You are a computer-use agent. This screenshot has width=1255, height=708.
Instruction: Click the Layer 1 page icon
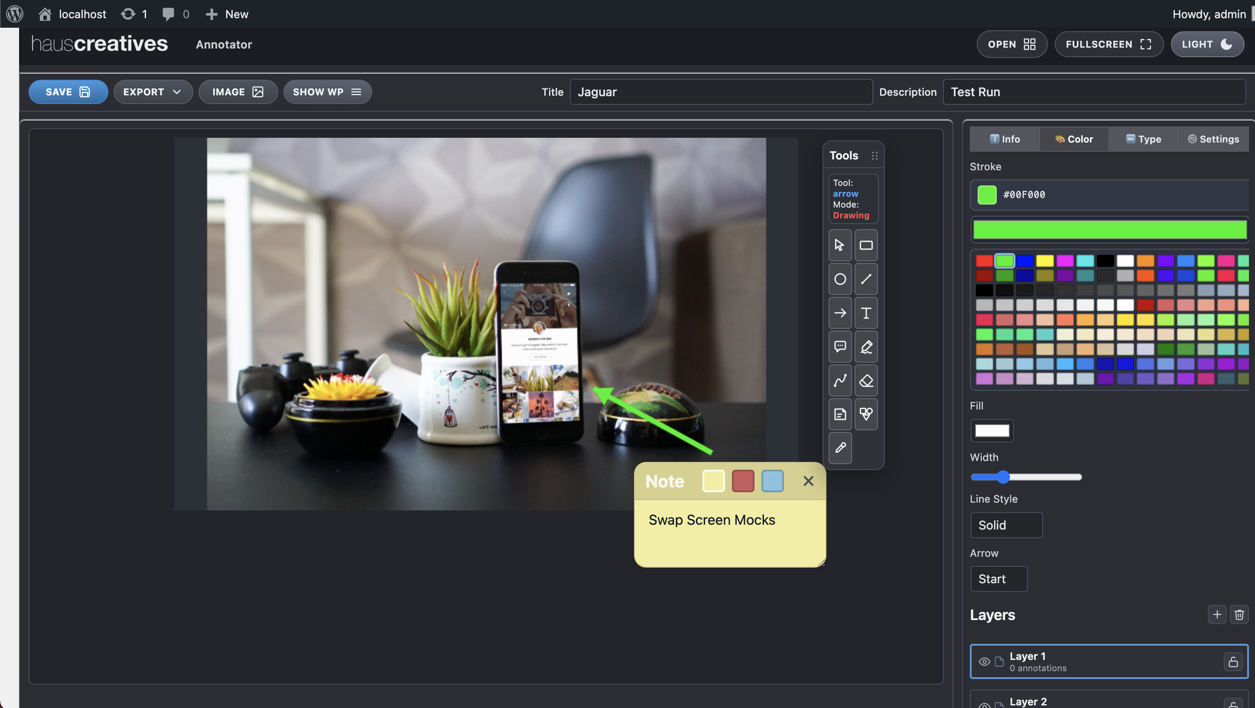[999, 661]
